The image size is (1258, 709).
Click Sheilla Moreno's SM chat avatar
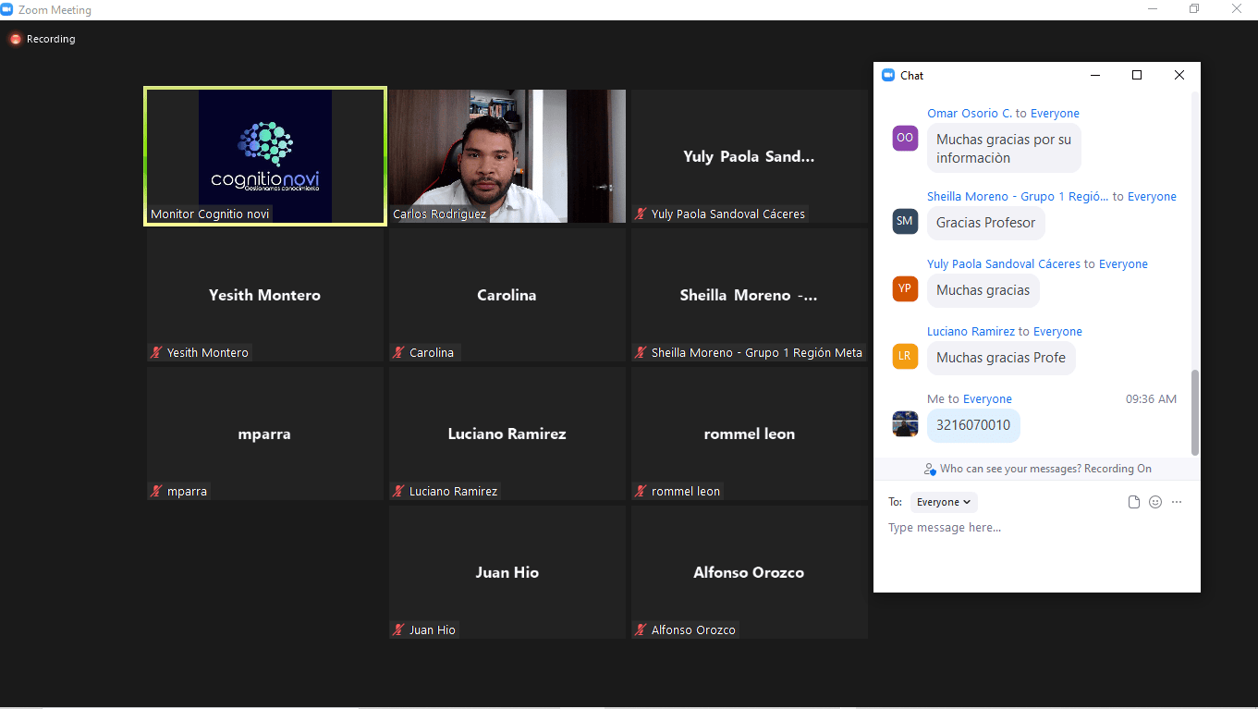tap(905, 221)
